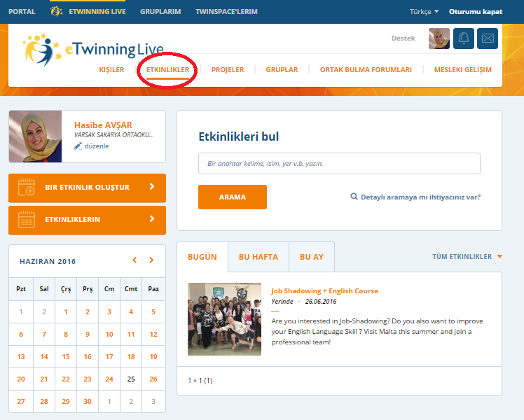
Task: Click the arrow chevron on BIR ETKINLIK OLUŞTUR
Action: point(152,186)
